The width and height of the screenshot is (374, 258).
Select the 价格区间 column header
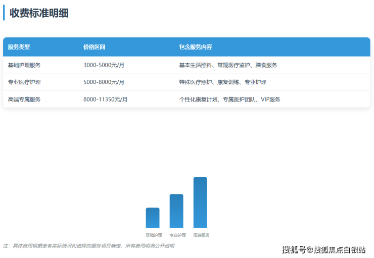(94, 47)
